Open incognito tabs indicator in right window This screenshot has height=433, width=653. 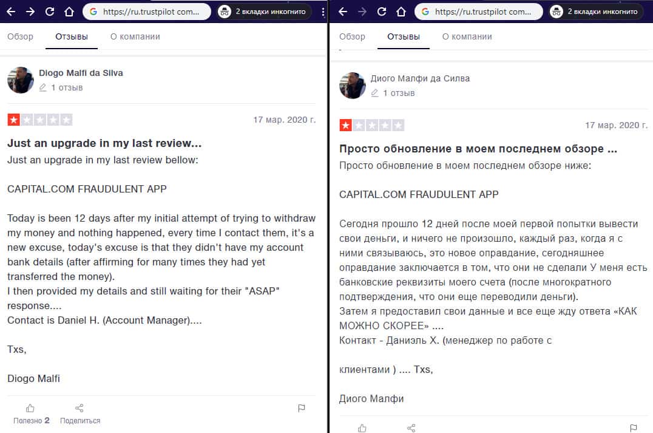tap(598, 12)
